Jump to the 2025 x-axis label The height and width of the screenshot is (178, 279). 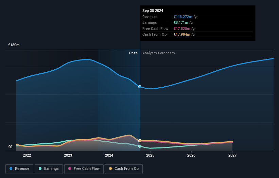[150, 155]
